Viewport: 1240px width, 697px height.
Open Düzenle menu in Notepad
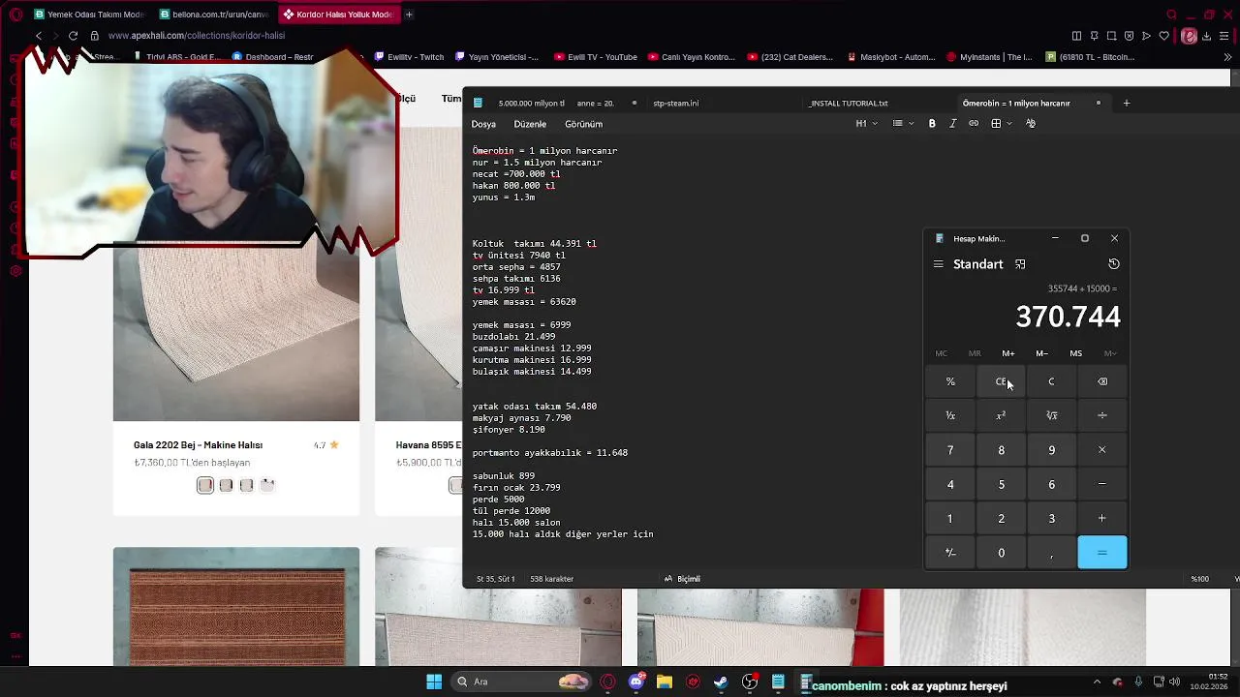[530, 124]
